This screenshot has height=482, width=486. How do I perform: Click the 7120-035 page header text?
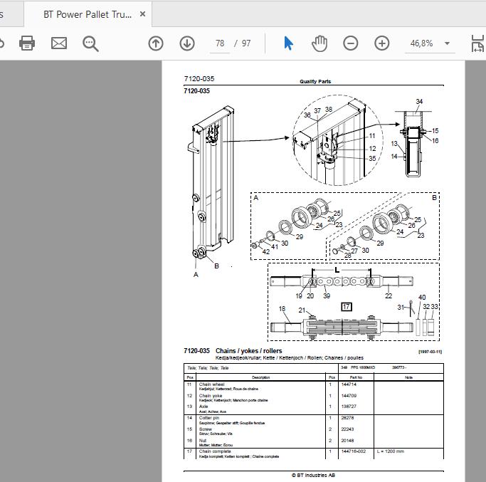click(x=199, y=79)
